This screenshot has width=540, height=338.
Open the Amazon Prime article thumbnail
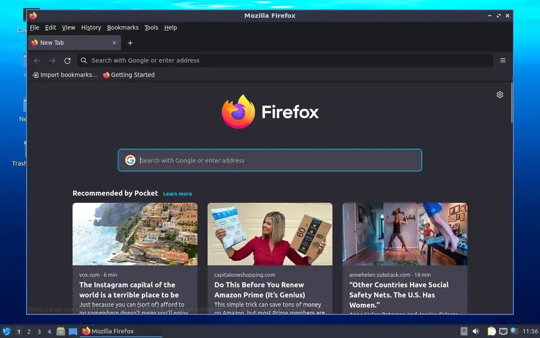tap(270, 234)
